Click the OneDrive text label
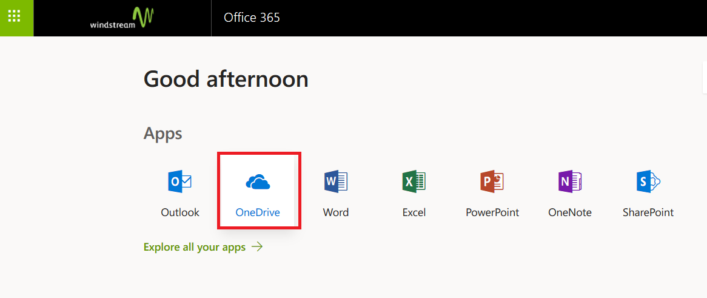This screenshot has width=707, height=298. pyautogui.click(x=258, y=212)
